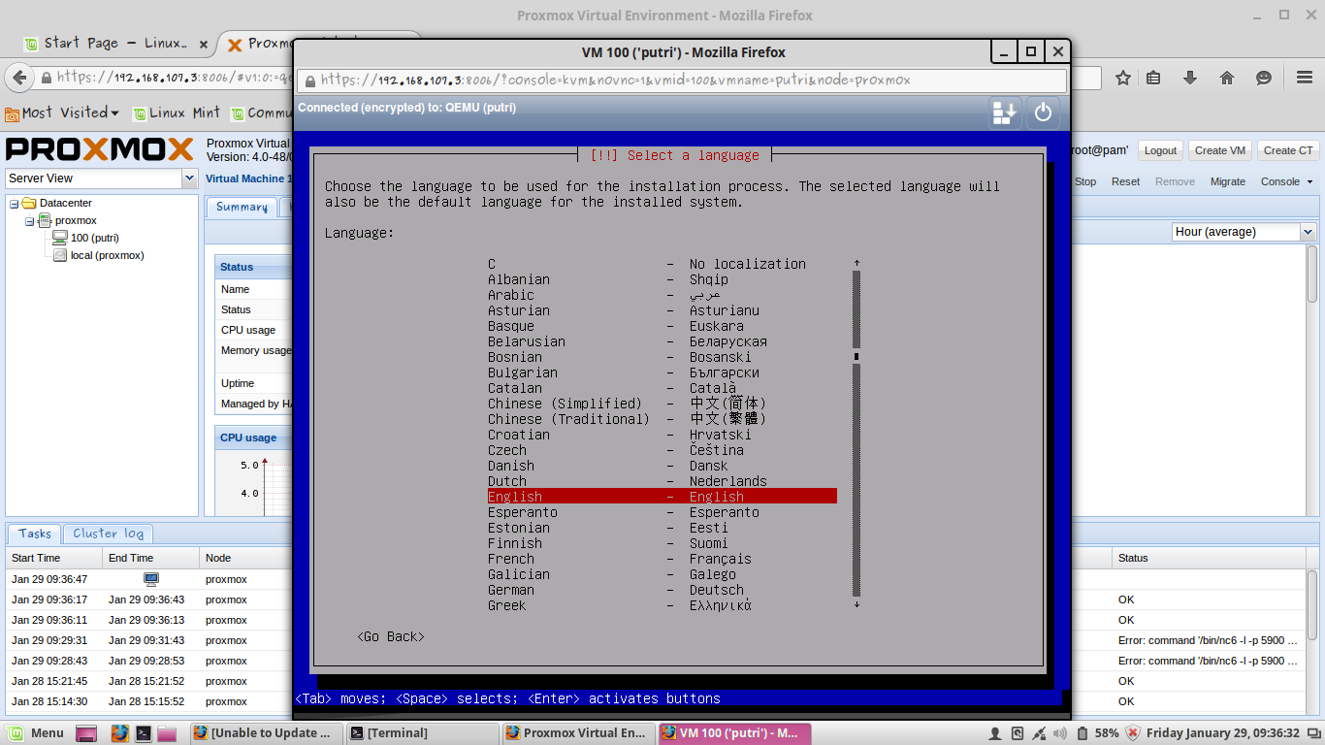Screen dimensions: 1325x745
Task: Collapse the proxmox node in tree
Action: (x=29, y=221)
